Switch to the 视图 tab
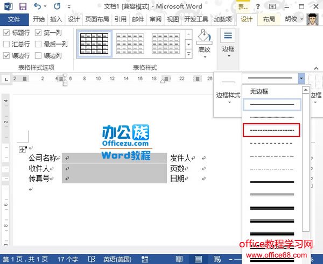The width and height of the screenshot is (323, 264). 173,19
